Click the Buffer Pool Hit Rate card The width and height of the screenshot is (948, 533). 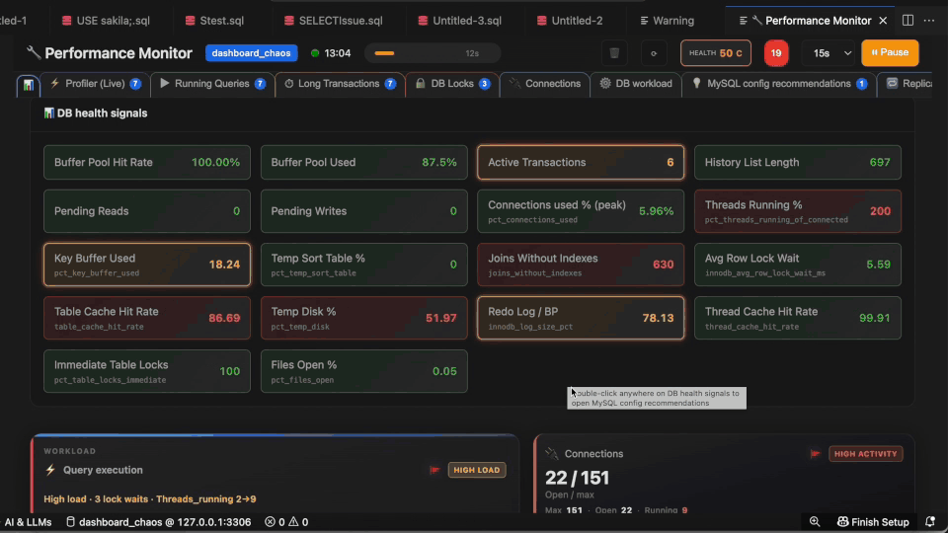click(147, 162)
